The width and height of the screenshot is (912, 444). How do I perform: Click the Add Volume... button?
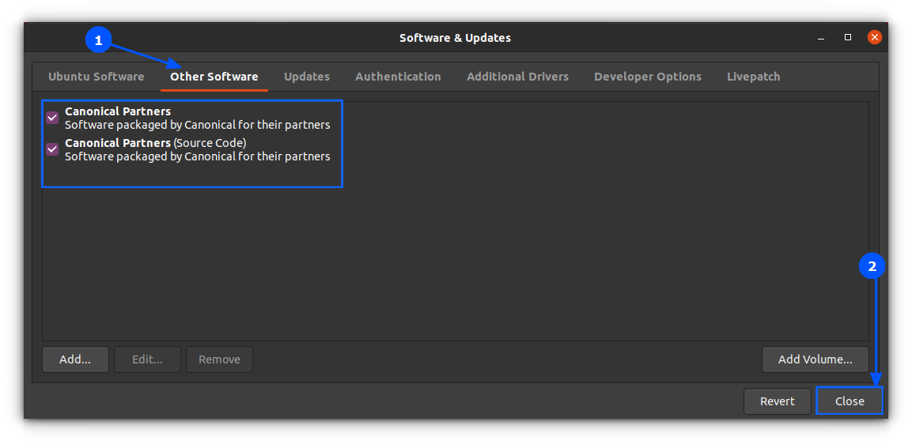tap(815, 359)
